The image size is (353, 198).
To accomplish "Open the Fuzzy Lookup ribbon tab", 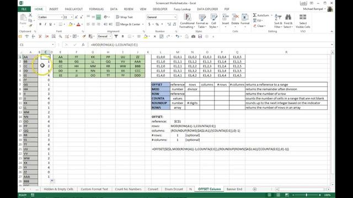I will tap(182, 9).
